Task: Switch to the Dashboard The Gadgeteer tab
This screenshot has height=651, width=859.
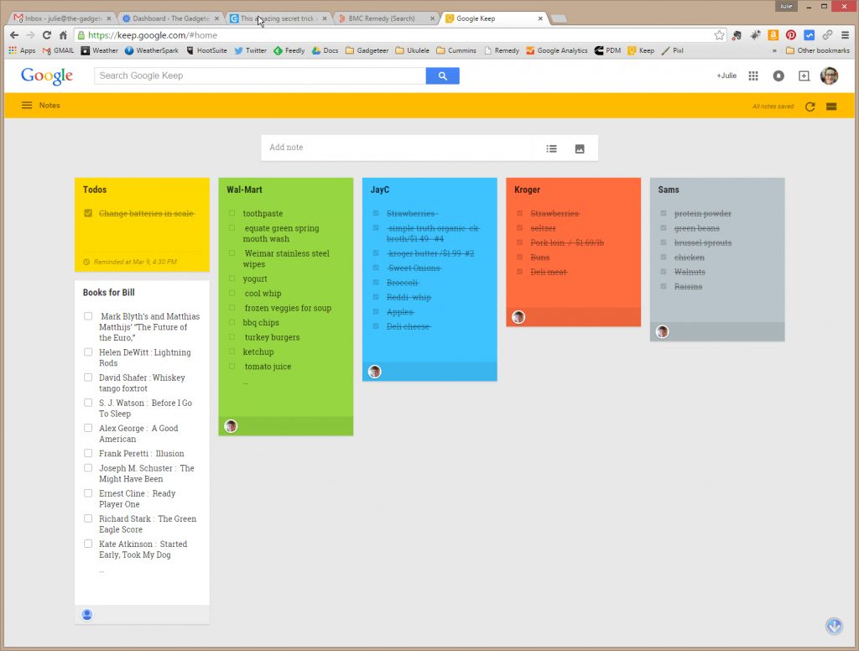Action: click(x=170, y=18)
